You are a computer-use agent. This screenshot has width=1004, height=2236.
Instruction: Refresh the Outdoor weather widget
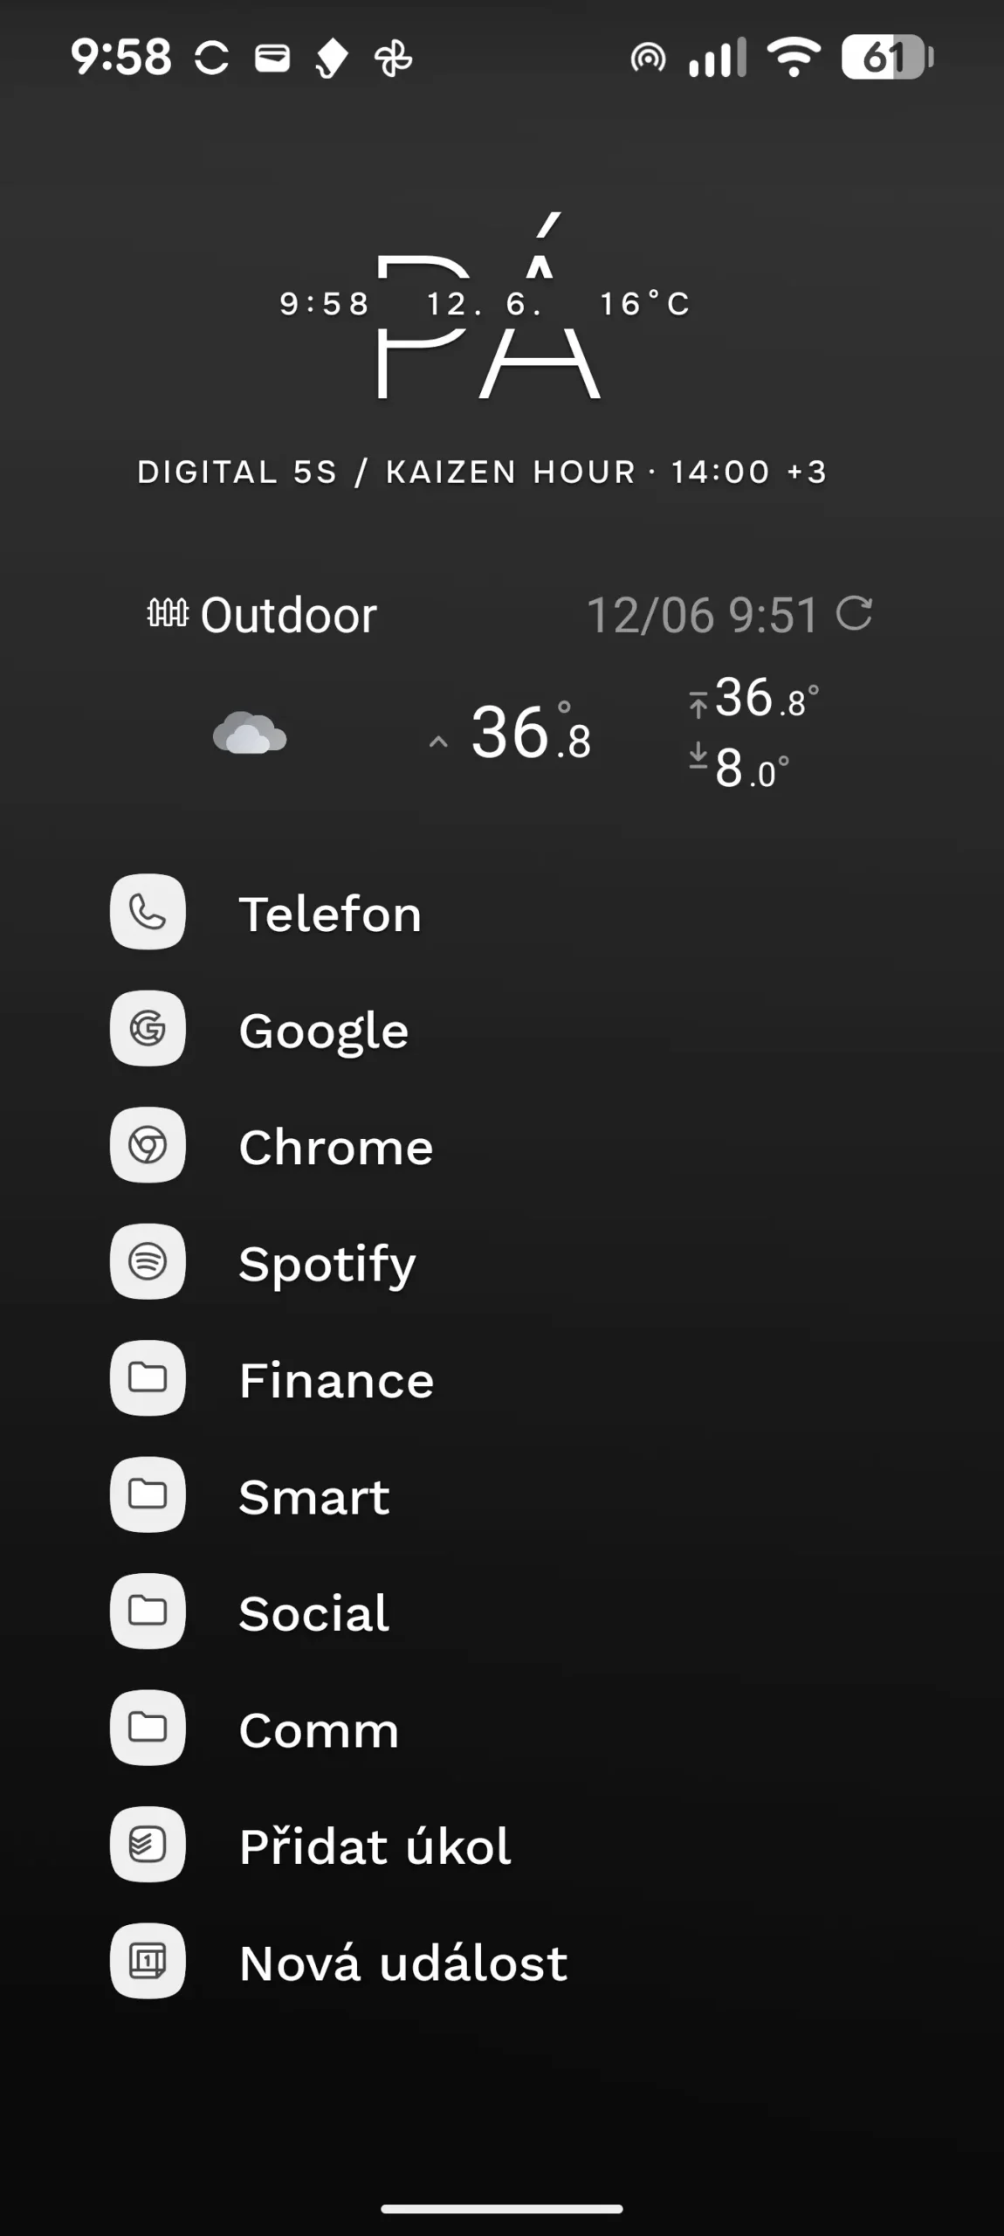tap(854, 613)
